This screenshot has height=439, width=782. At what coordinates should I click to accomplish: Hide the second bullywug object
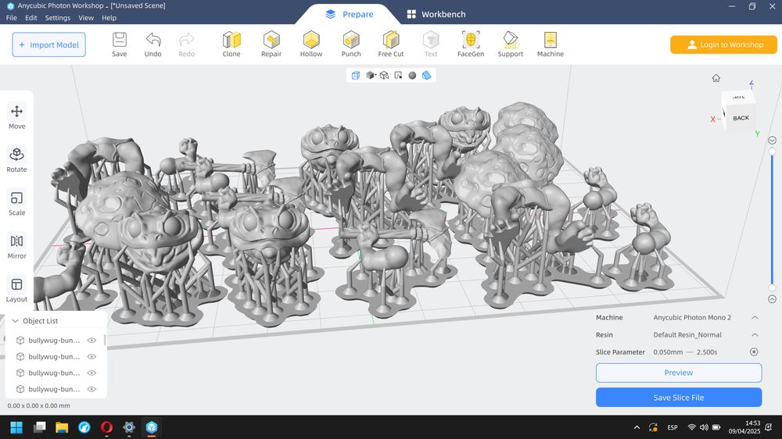91,357
